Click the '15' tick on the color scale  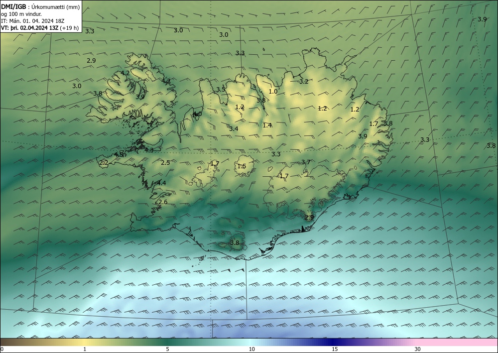[x=335, y=350]
